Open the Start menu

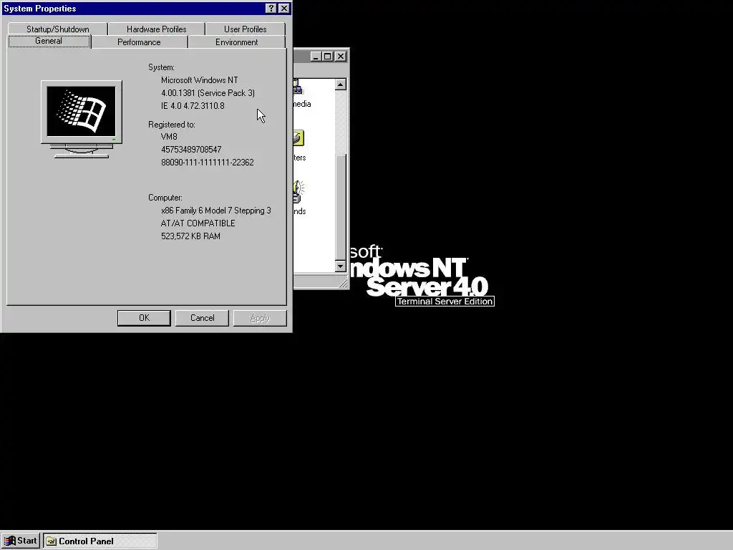tap(21, 541)
